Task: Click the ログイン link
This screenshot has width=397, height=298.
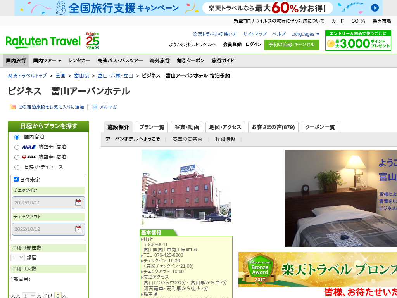Action: 253,44
